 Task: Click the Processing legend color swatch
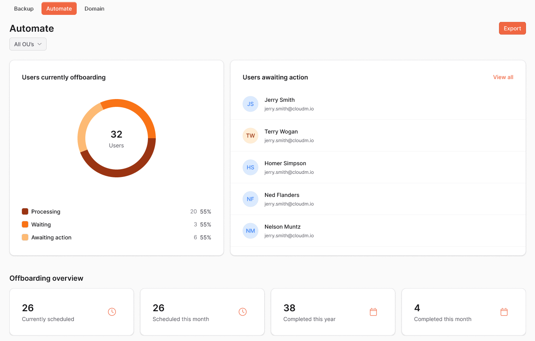coord(25,212)
